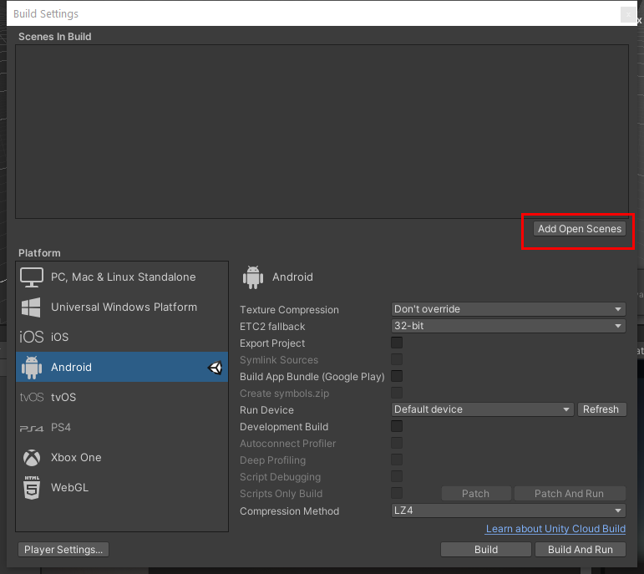Open the Compression Method LZ4 dropdown
Screen dimensions: 644x574
click(x=508, y=511)
